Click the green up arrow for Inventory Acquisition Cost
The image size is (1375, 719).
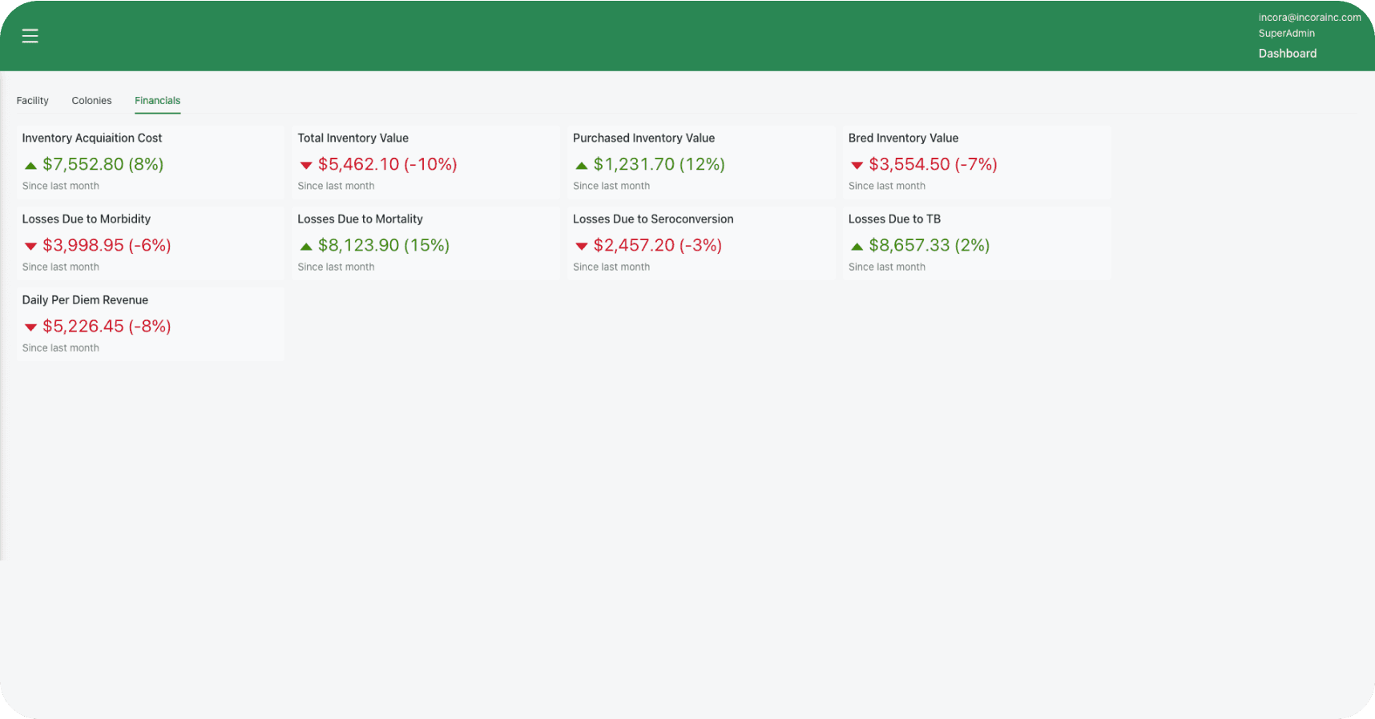coord(30,166)
